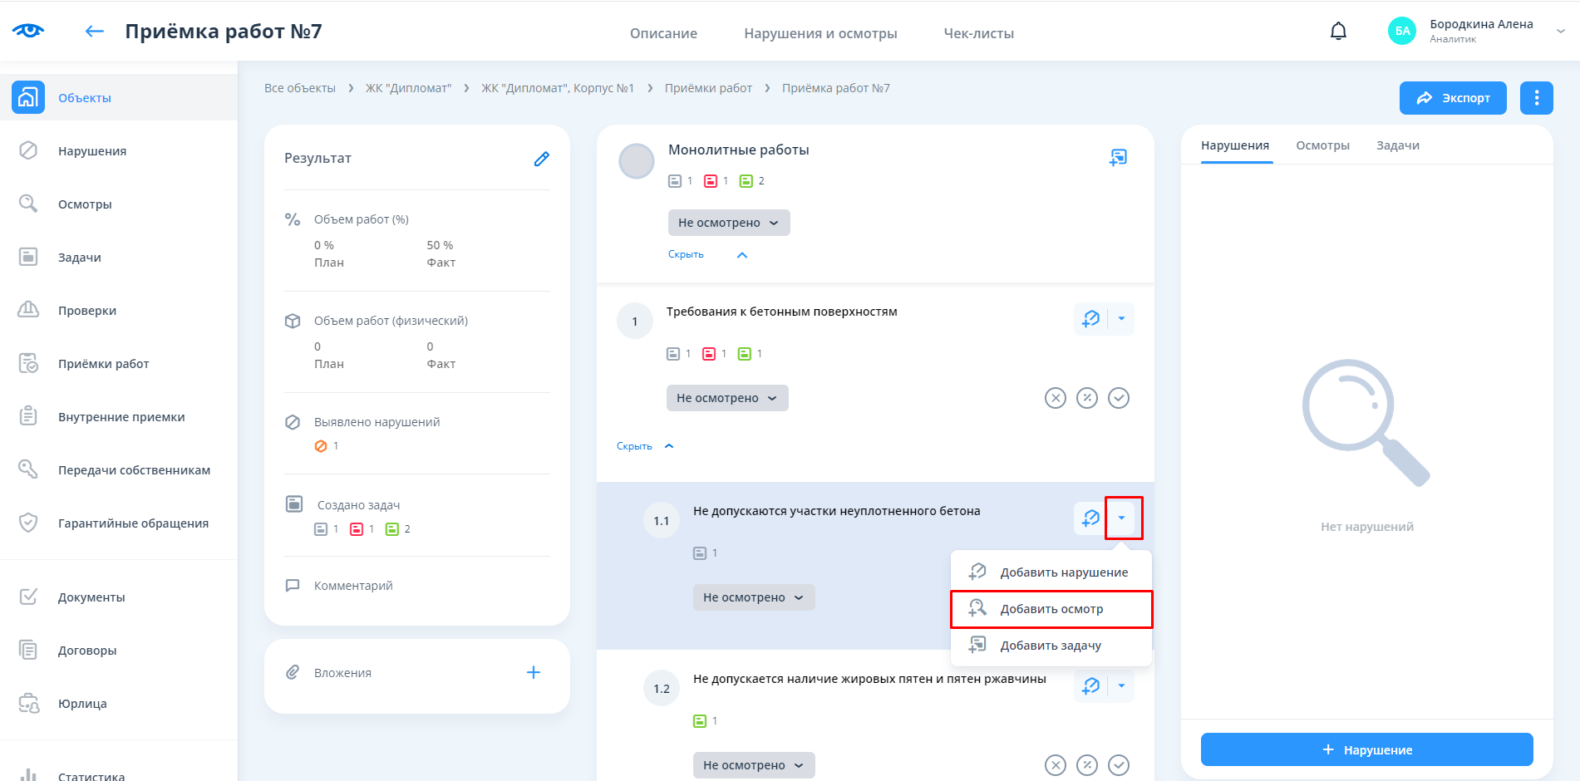
Task: Click add task icon for Монолитные работы
Action: (x=1118, y=157)
